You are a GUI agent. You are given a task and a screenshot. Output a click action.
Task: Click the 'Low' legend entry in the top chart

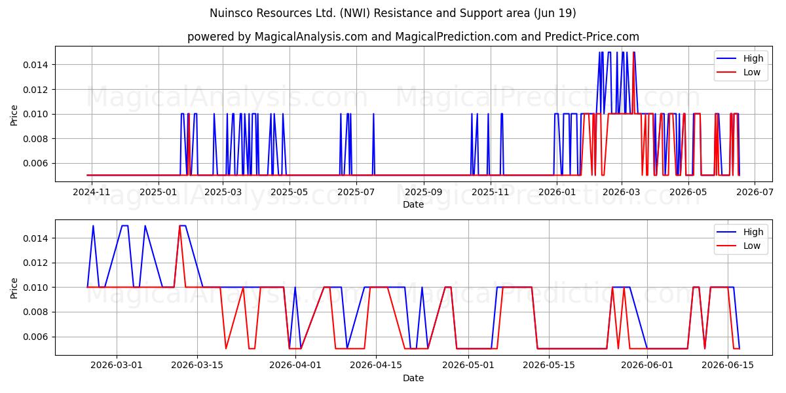tap(752, 73)
